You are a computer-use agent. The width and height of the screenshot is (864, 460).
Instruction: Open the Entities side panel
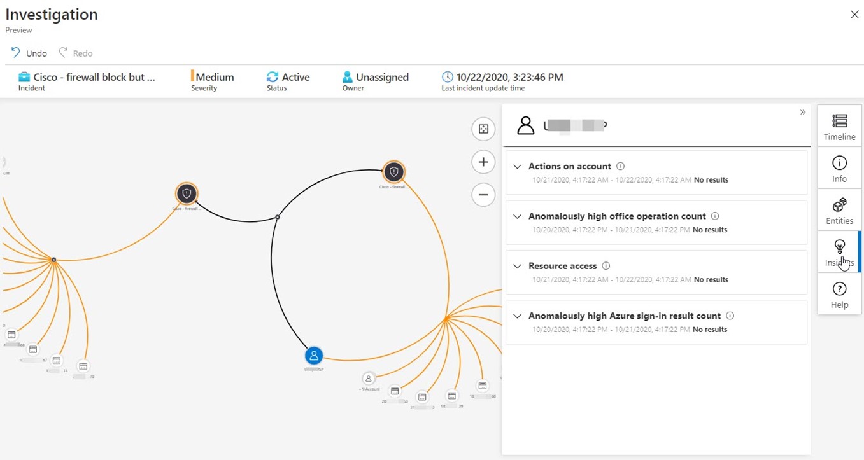coord(839,211)
